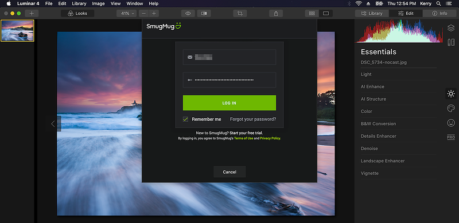This screenshot has height=223, width=459.
Task: Click Forgot your password link
Action: 253,119
